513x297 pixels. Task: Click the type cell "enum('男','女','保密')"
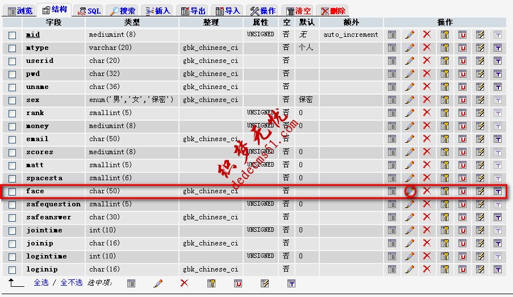point(131,100)
